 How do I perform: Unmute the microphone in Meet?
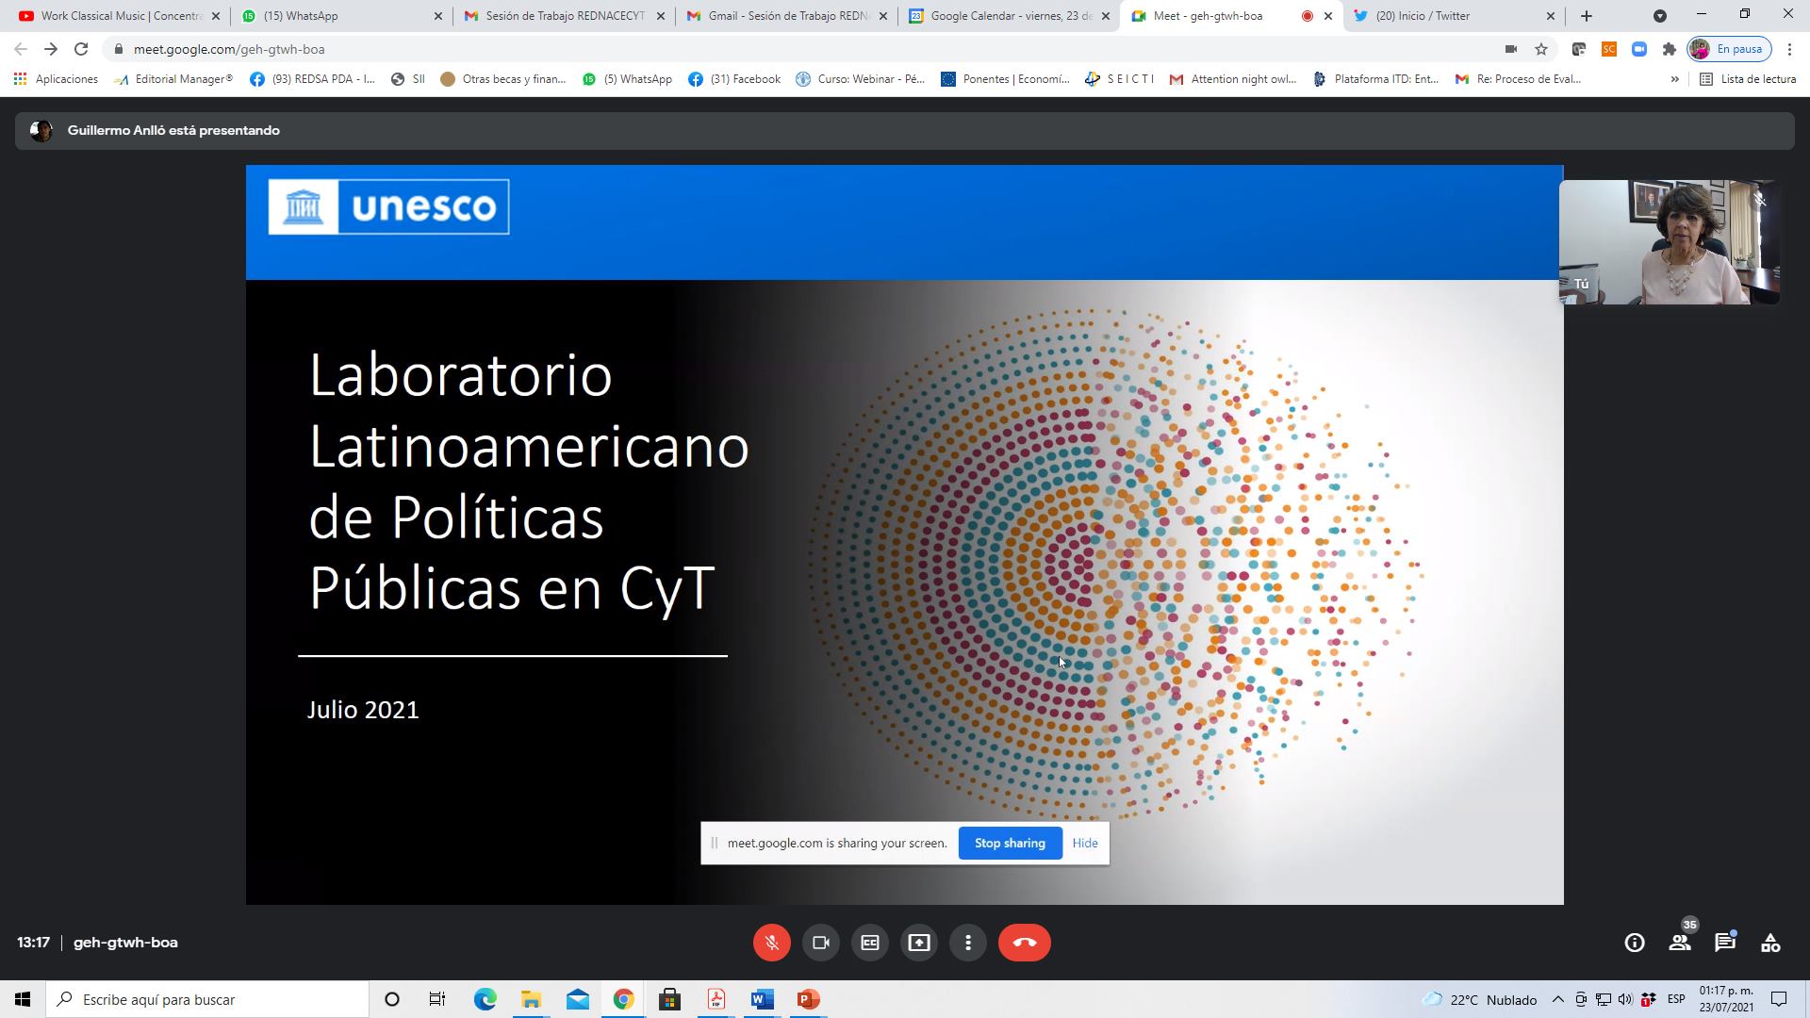(x=771, y=943)
